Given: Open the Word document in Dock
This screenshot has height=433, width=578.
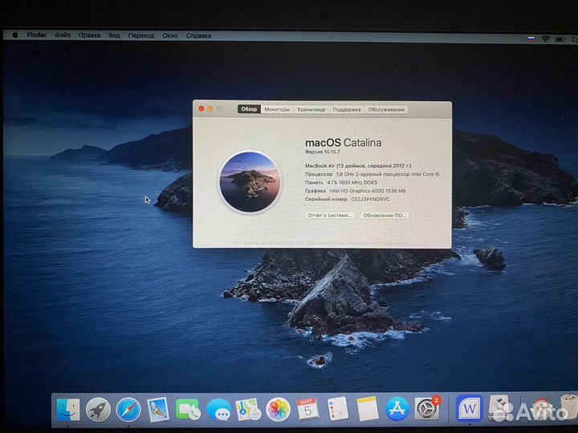Looking at the screenshot, I should 470,408.
